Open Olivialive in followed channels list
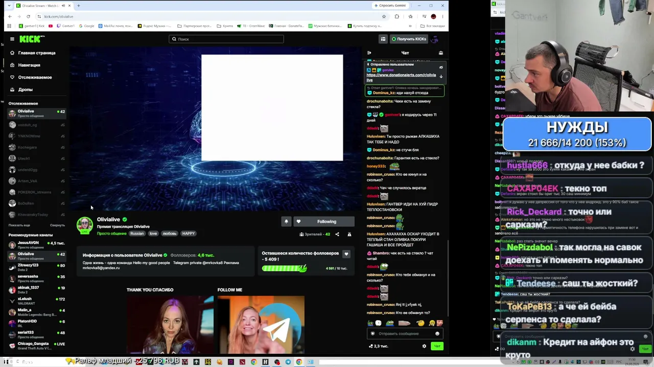 click(x=37, y=113)
